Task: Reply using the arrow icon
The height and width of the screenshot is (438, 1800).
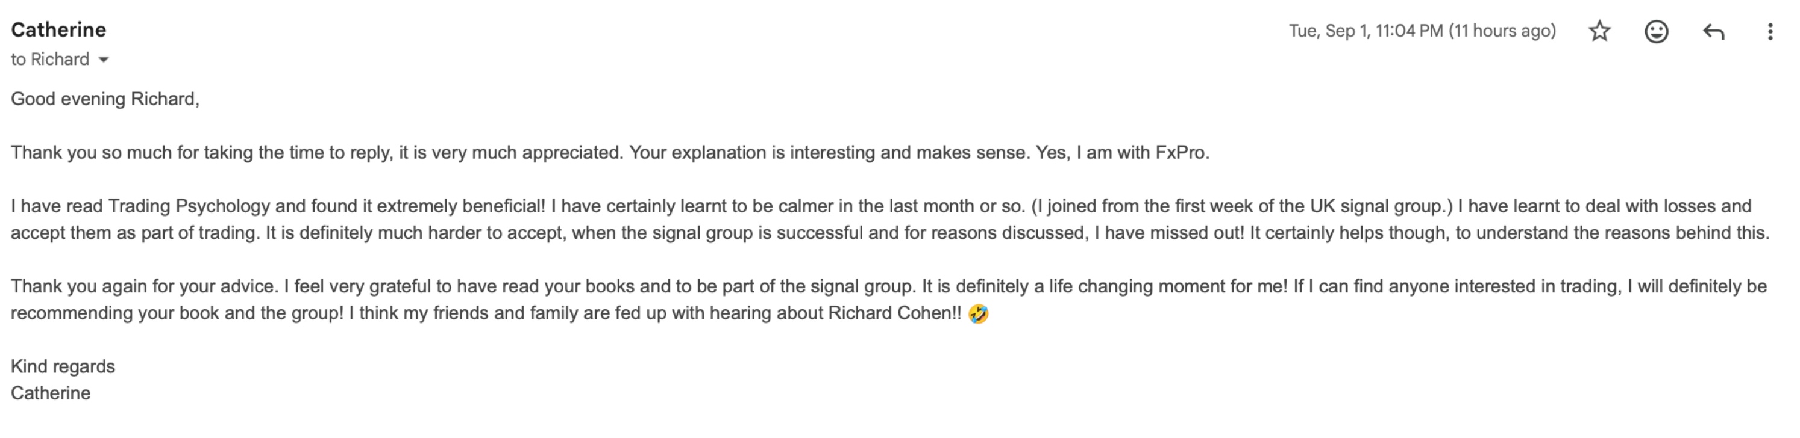Action: [x=1714, y=31]
